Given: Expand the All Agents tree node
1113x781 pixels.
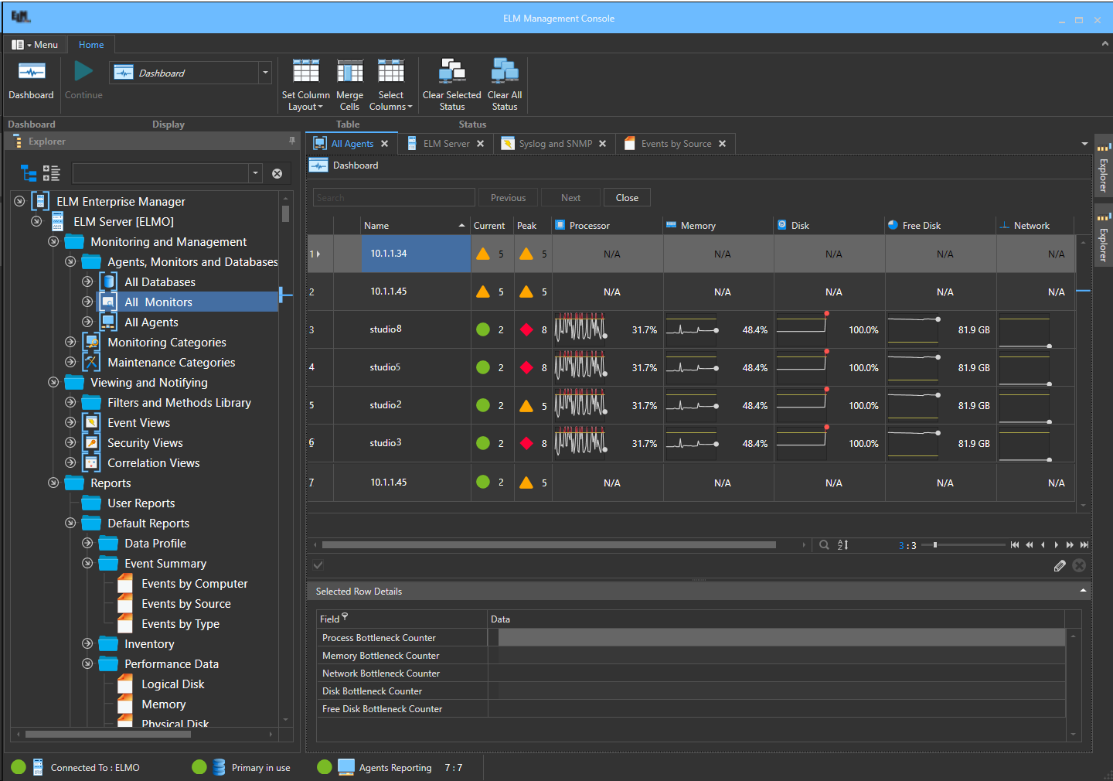Looking at the screenshot, I should (x=87, y=322).
